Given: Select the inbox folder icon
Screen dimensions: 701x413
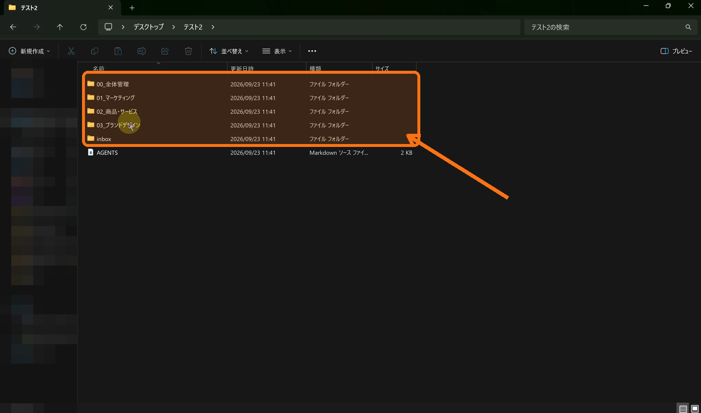Looking at the screenshot, I should (x=91, y=139).
